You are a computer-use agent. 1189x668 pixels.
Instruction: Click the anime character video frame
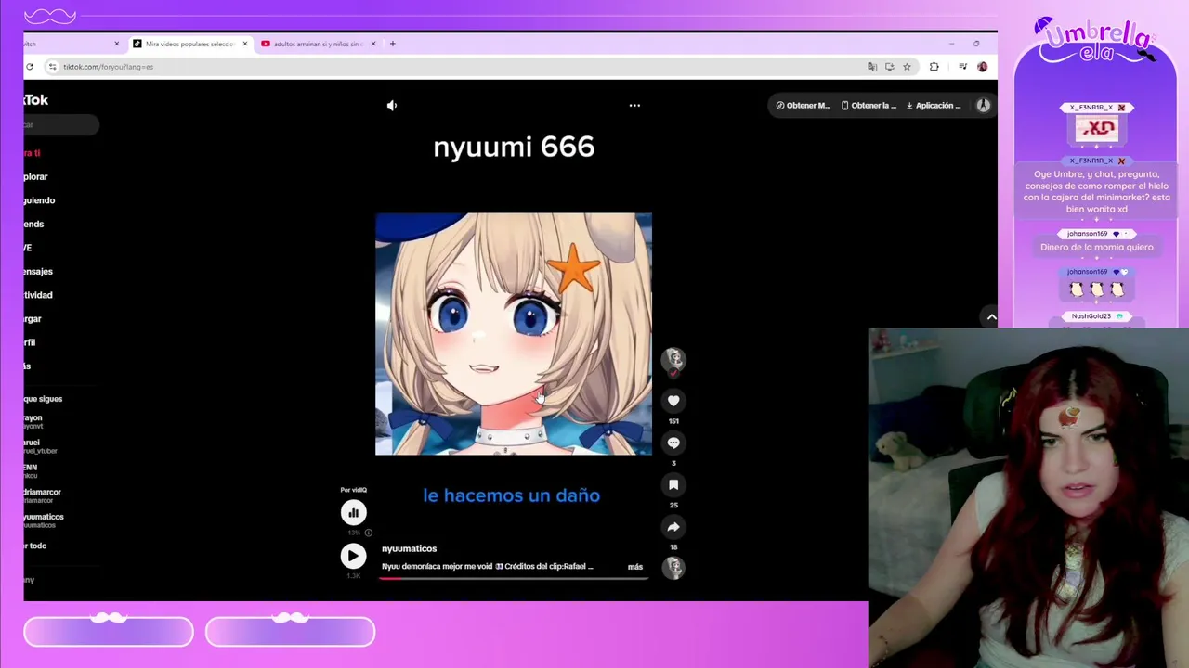pos(514,334)
